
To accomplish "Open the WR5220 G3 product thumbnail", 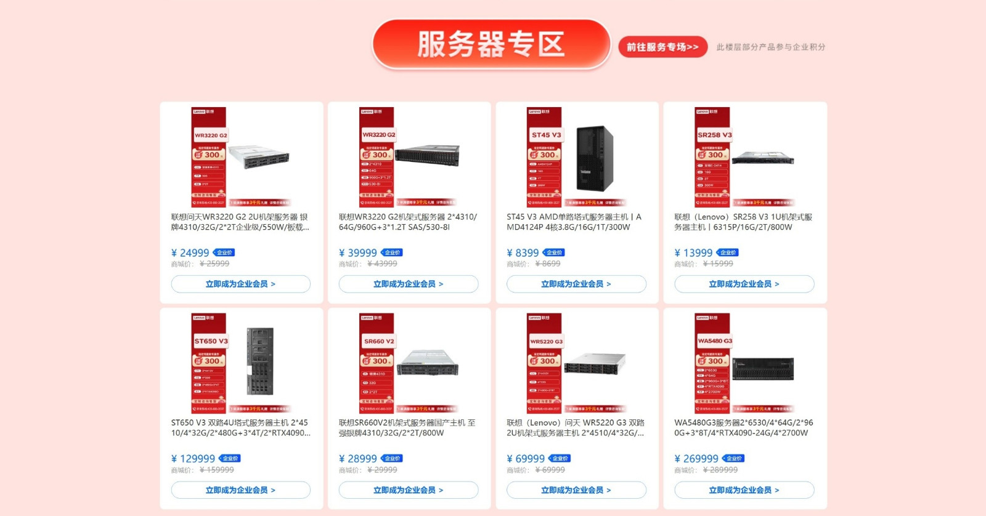I will [x=576, y=363].
